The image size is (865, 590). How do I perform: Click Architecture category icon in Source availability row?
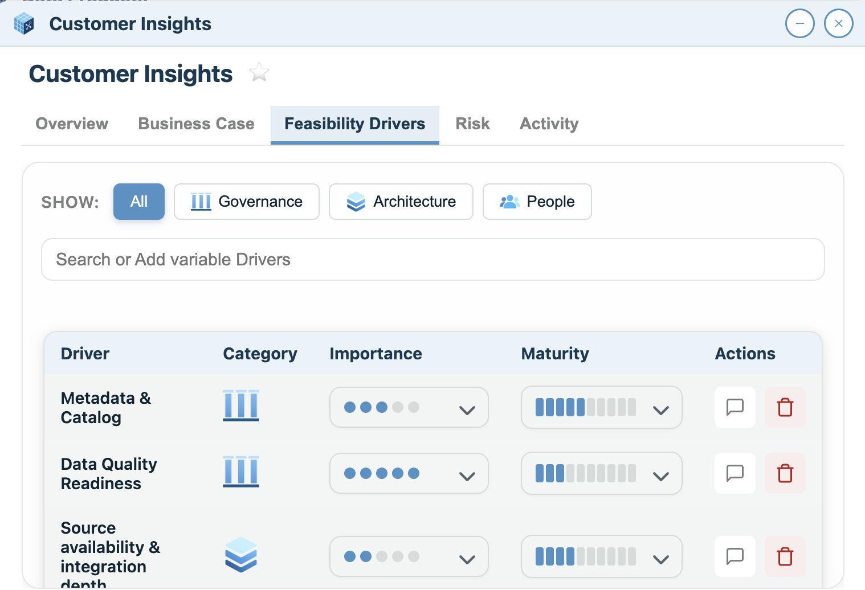point(240,555)
